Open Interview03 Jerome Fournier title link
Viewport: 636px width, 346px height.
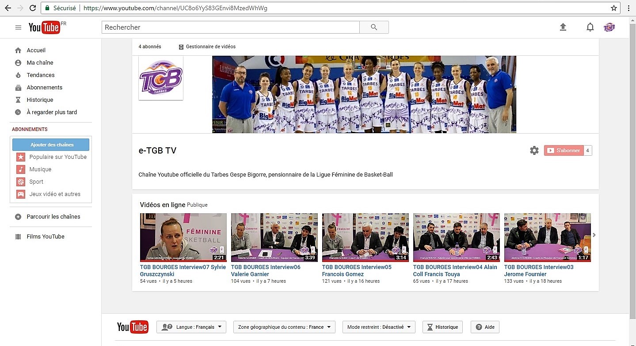tap(539, 271)
